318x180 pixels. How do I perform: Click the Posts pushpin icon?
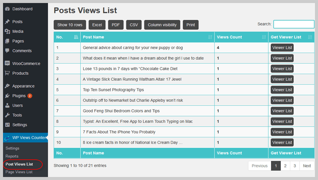(x=7, y=21)
